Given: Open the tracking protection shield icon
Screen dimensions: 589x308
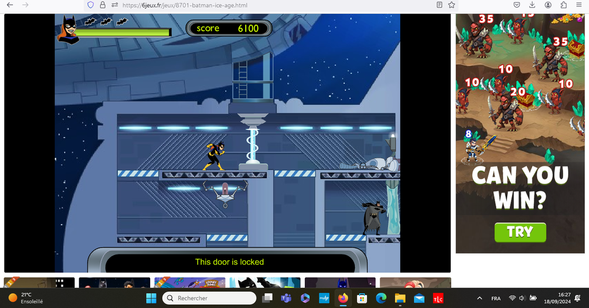Looking at the screenshot, I should pyautogui.click(x=90, y=5).
